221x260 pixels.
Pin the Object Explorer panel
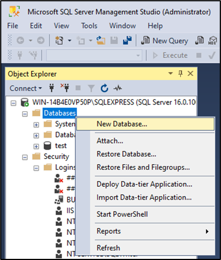(180, 73)
